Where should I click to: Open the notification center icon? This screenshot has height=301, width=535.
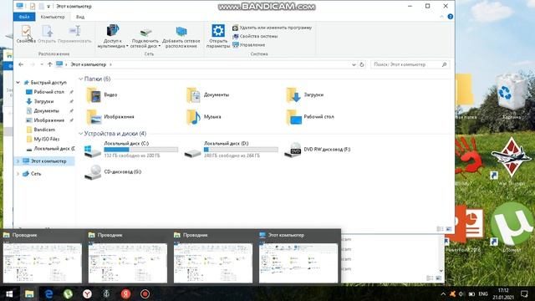524,293
